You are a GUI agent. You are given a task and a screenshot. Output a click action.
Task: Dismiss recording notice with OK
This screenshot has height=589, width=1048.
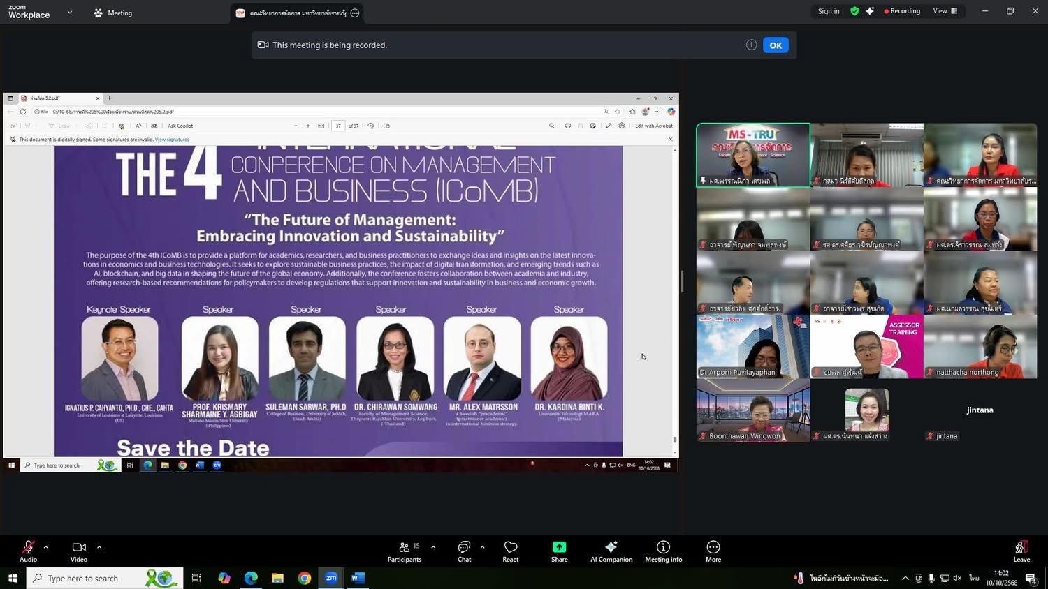pyautogui.click(x=776, y=45)
